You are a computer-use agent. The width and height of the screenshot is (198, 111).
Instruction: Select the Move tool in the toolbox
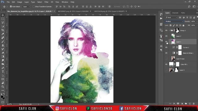(3, 15)
